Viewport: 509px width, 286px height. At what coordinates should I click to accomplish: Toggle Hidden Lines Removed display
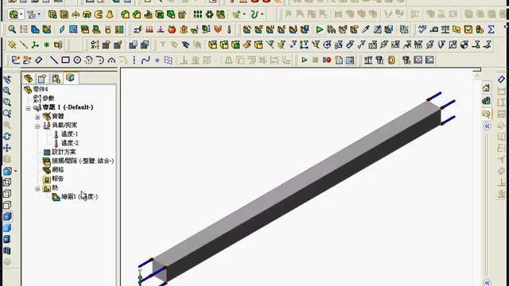(x=7, y=205)
